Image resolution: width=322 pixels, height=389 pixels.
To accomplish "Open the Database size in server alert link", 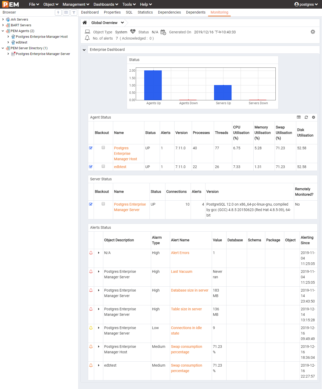I will pos(190,290).
